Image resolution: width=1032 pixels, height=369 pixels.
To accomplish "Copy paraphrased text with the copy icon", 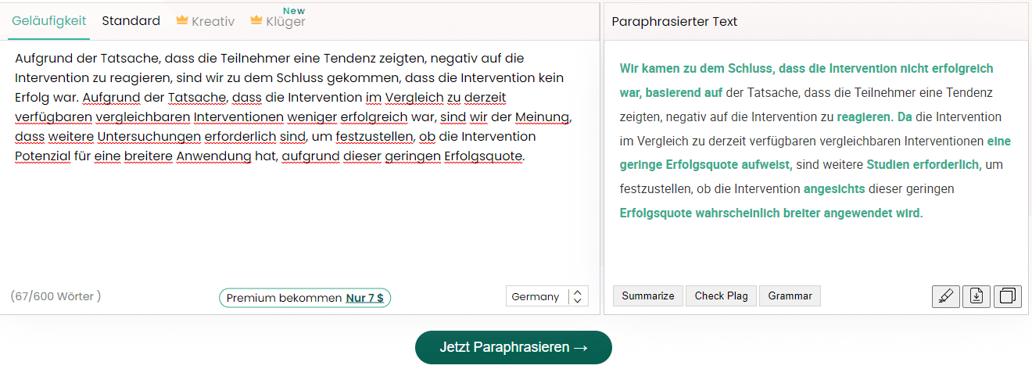I will [x=1007, y=296].
